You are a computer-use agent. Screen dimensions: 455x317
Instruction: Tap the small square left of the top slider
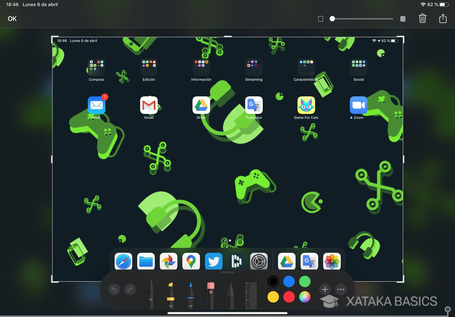click(320, 19)
